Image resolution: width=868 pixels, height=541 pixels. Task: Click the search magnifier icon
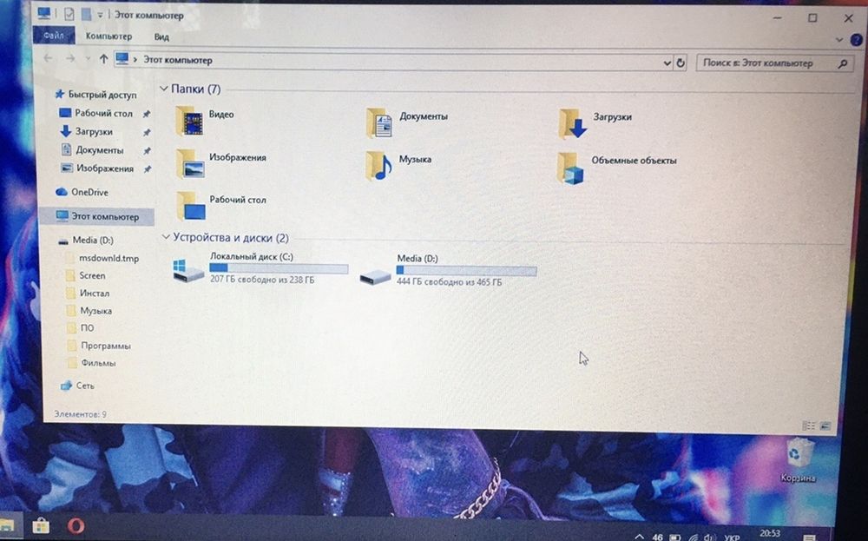843,64
